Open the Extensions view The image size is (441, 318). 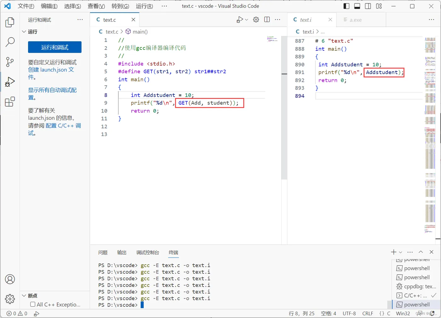[x=10, y=101]
